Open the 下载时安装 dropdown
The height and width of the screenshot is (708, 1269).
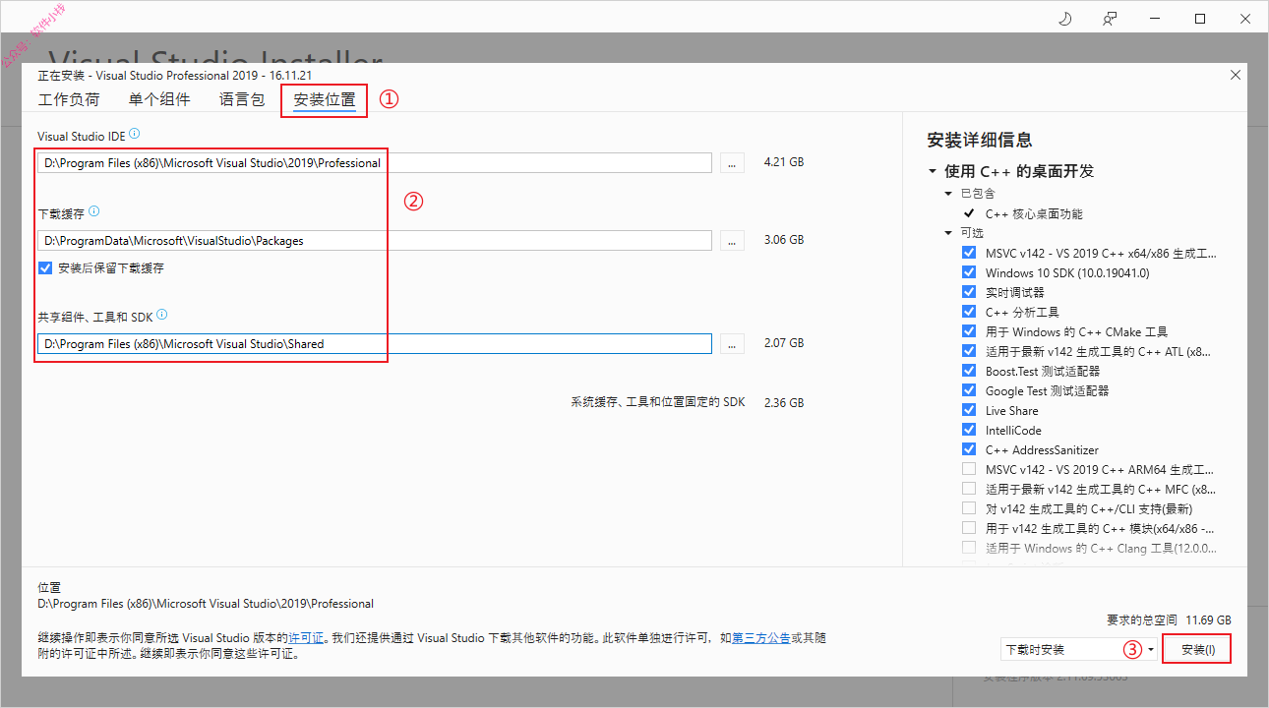pyautogui.click(x=1078, y=649)
